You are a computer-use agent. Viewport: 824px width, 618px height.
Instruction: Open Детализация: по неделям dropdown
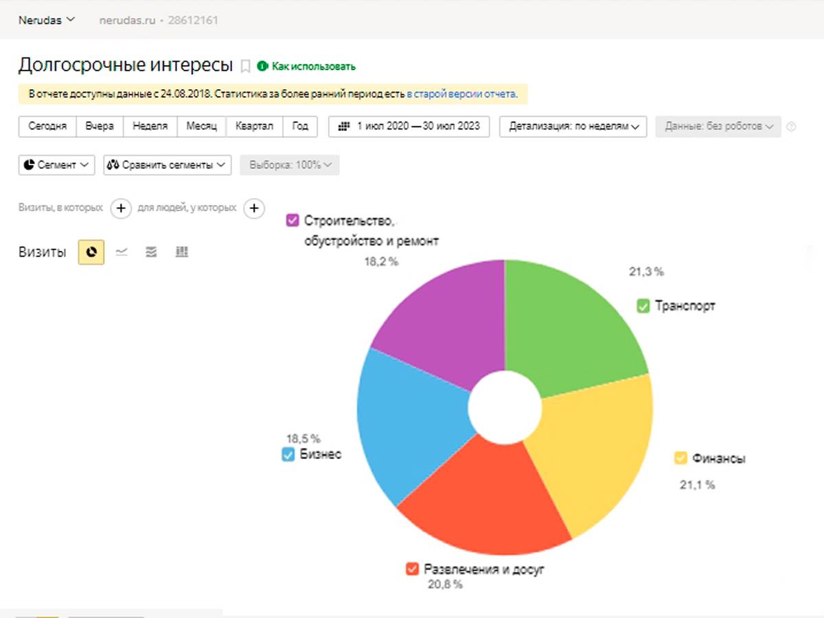pyautogui.click(x=573, y=127)
